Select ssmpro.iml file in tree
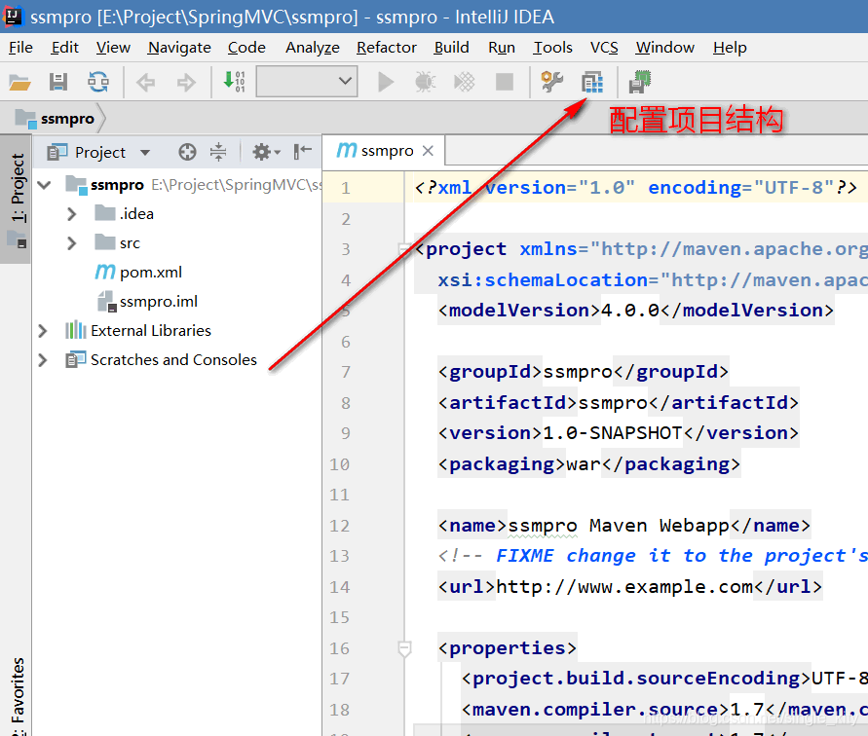Screen dimensions: 868x736 click(x=159, y=302)
